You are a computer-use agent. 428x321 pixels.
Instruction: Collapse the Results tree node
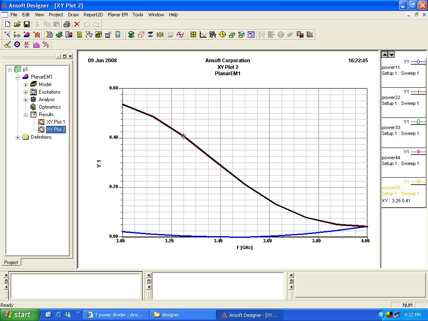click(x=25, y=115)
